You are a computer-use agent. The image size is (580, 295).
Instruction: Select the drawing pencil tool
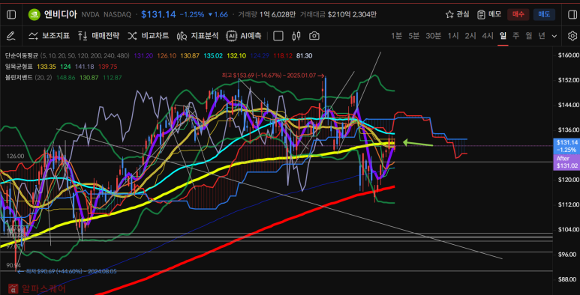pyautogui.click(x=11, y=36)
